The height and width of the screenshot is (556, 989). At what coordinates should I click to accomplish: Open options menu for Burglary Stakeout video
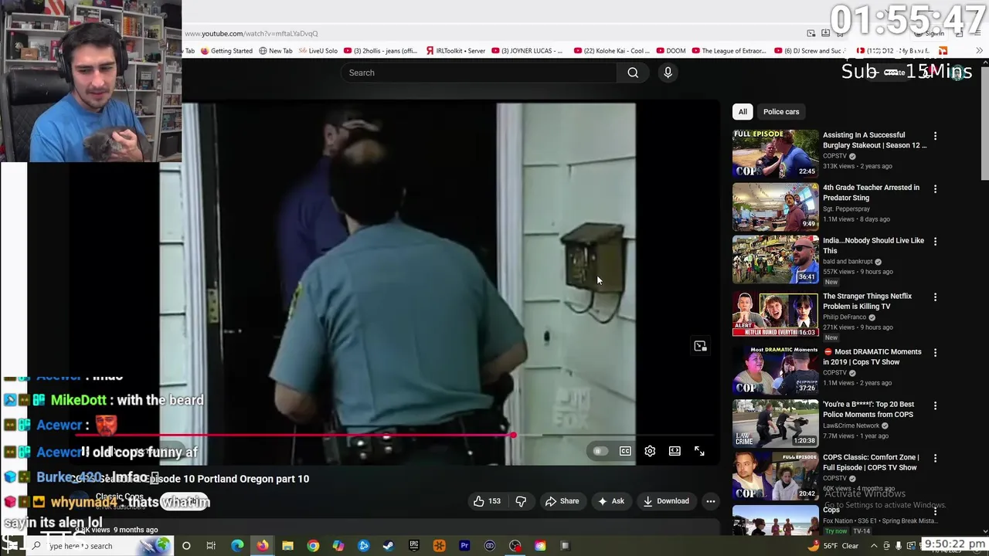point(935,136)
